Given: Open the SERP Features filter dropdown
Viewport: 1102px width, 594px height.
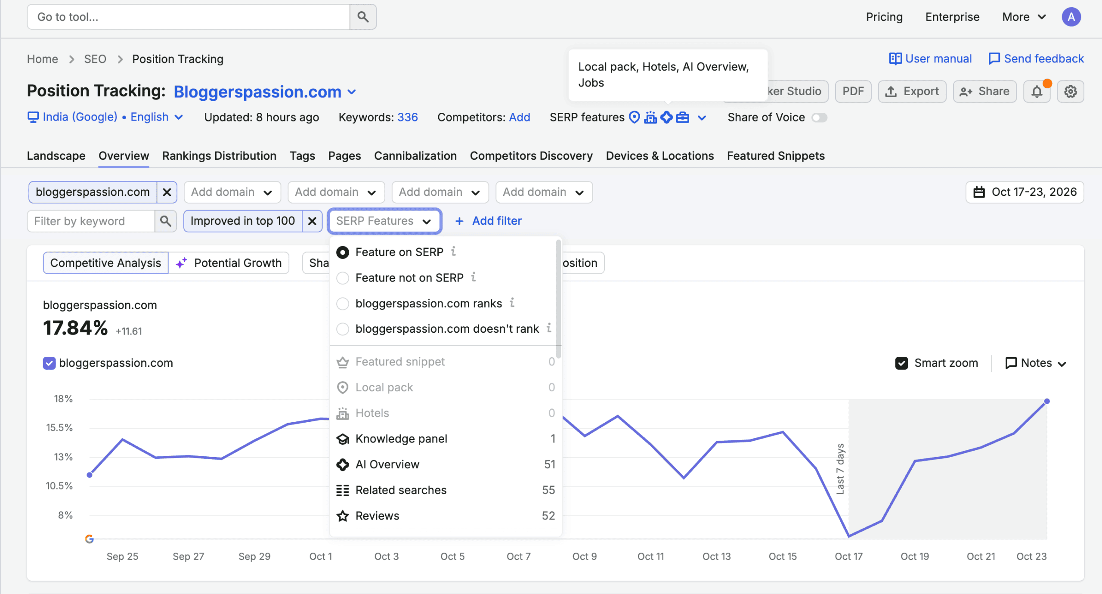Looking at the screenshot, I should (384, 221).
